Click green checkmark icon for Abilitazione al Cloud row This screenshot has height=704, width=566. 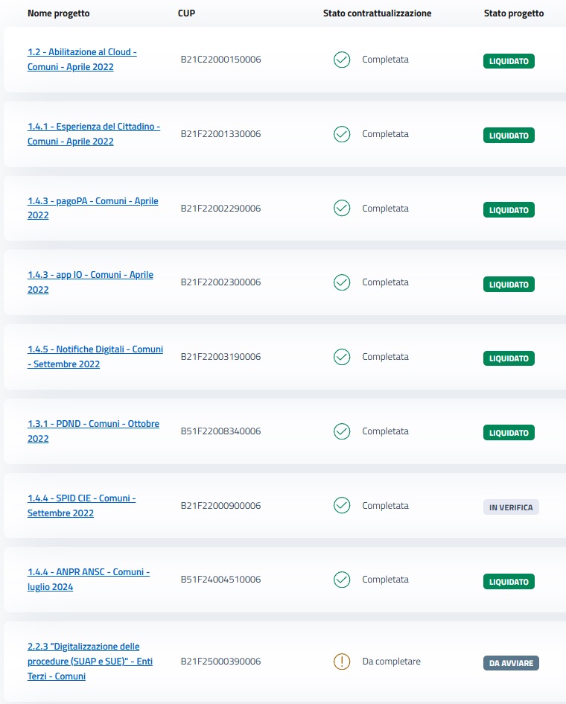(342, 60)
